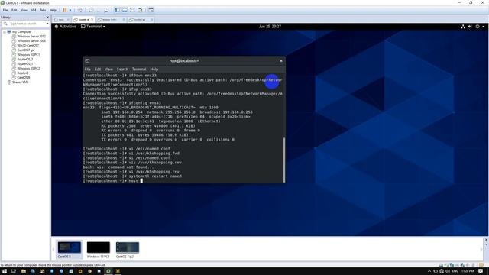Open library search filter dropdown arrow
The image size is (489, 275).
[47, 24]
